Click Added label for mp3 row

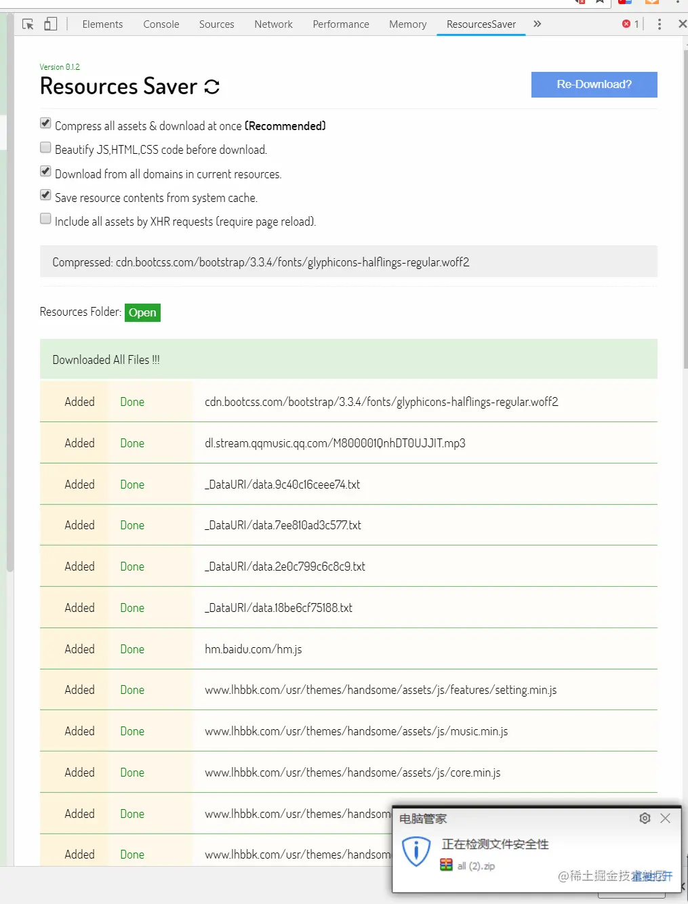pyautogui.click(x=79, y=443)
